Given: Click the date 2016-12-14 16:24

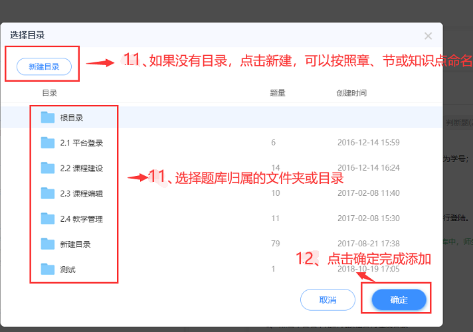Looking at the screenshot, I should click(368, 167).
